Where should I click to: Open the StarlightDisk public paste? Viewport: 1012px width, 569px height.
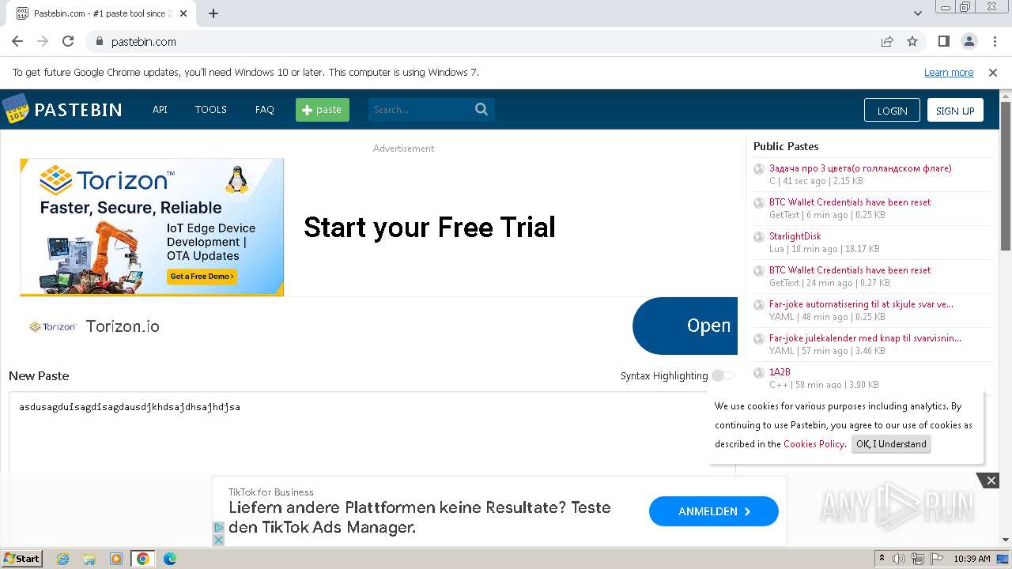tap(795, 236)
